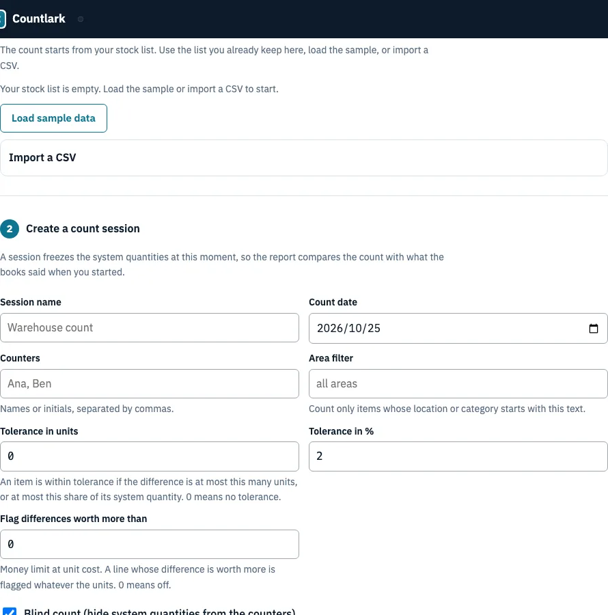Focus the Session name field
This screenshot has width=608, height=615.
coord(150,327)
